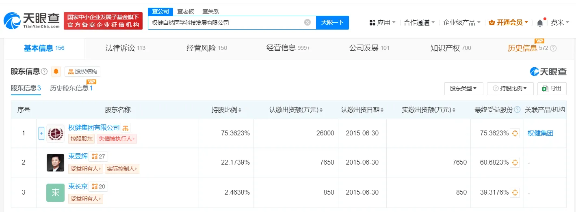Switch to the 法律诉讼 tab

(125, 48)
